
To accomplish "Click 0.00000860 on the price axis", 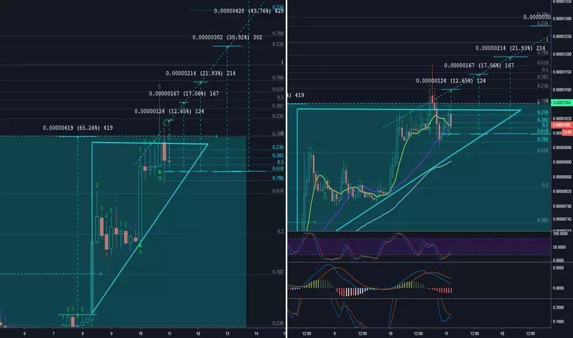I will coord(563,177).
